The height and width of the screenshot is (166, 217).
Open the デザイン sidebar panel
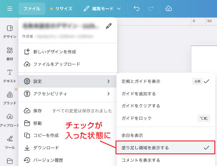(10, 32)
